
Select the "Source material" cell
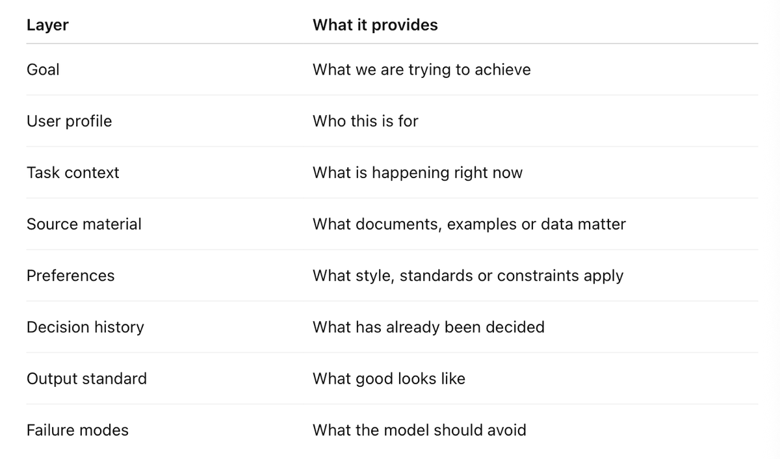84,224
